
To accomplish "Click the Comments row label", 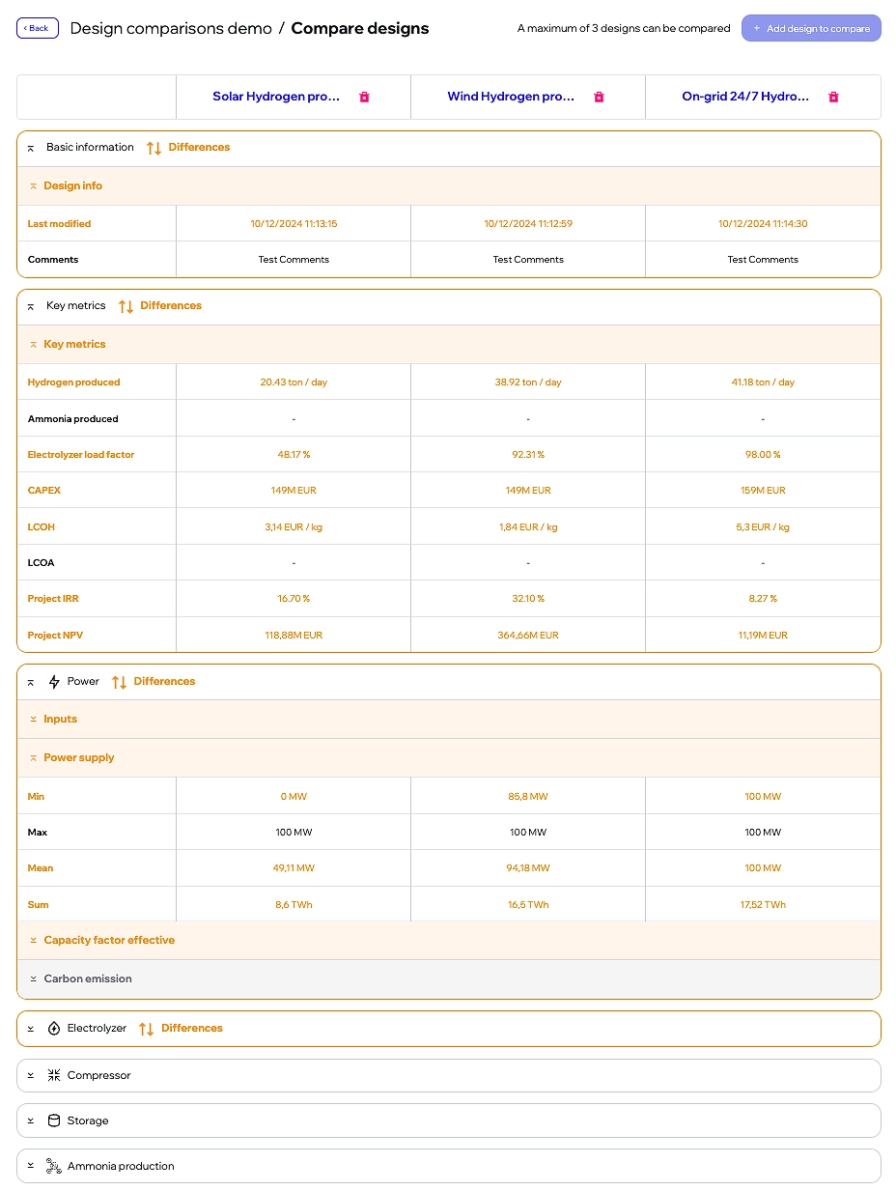I will pos(53,260).
